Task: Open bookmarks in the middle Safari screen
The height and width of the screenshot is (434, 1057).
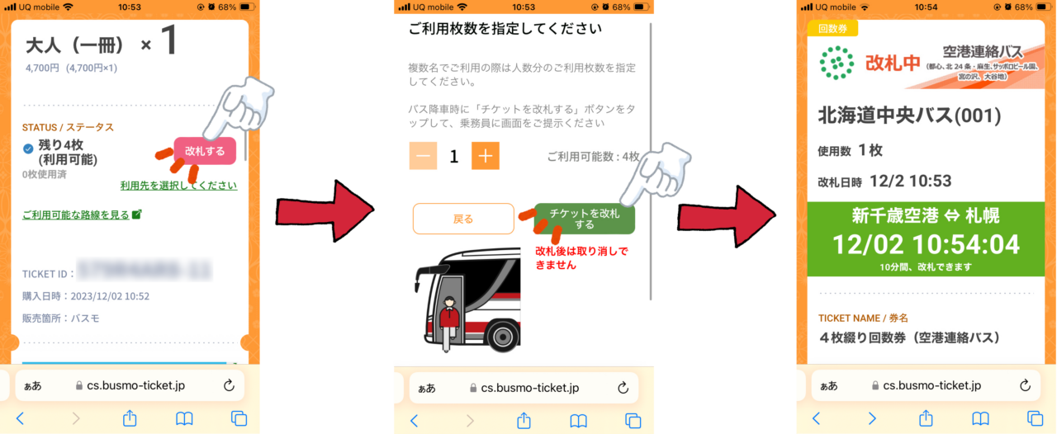Action: (x=578, y=421)
